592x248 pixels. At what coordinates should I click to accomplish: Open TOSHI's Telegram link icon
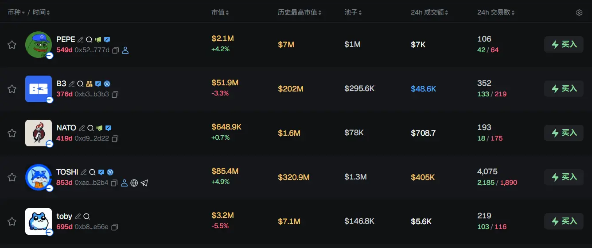coord(144,183)
